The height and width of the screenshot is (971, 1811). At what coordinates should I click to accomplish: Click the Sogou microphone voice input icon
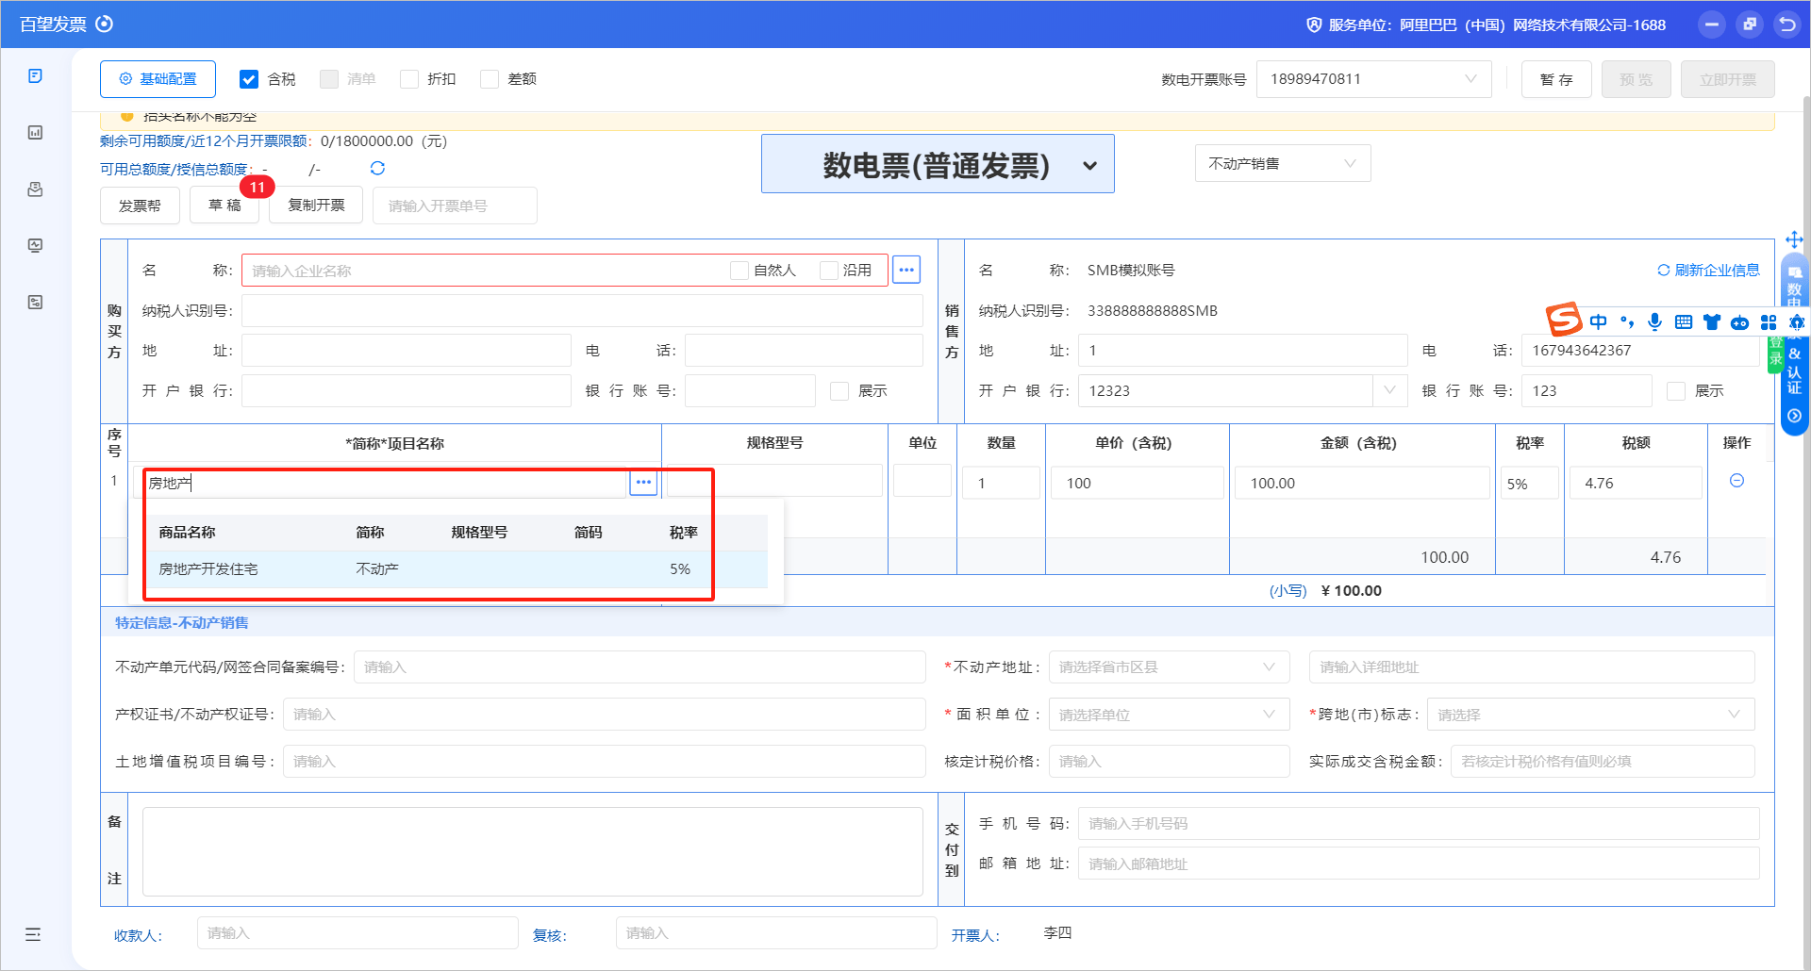click(1654, 321)
